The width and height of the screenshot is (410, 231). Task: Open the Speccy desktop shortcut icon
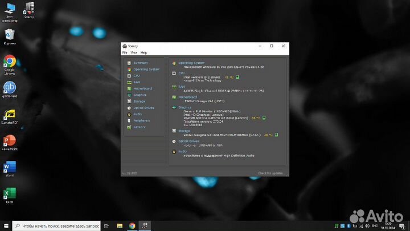click(x=29, y=10)
